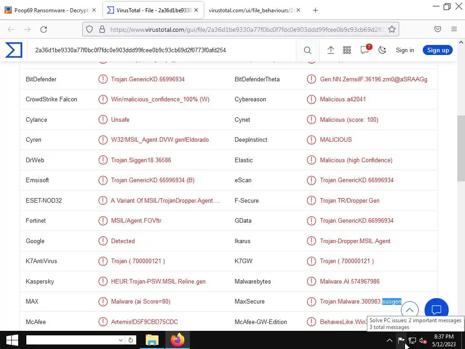Click the Malwarebytes row alert icon

pos(312,281)
